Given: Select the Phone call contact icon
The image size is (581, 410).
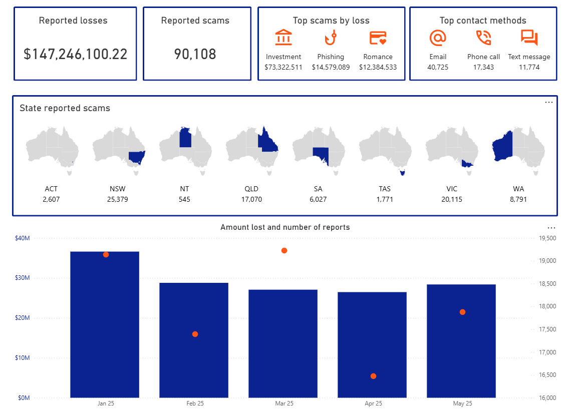Looking at the screenshot, I should pos(483,37).
